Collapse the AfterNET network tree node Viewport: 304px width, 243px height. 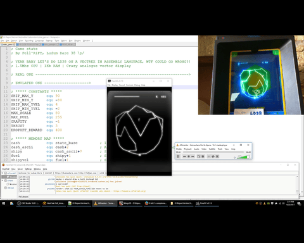[3, 173]
